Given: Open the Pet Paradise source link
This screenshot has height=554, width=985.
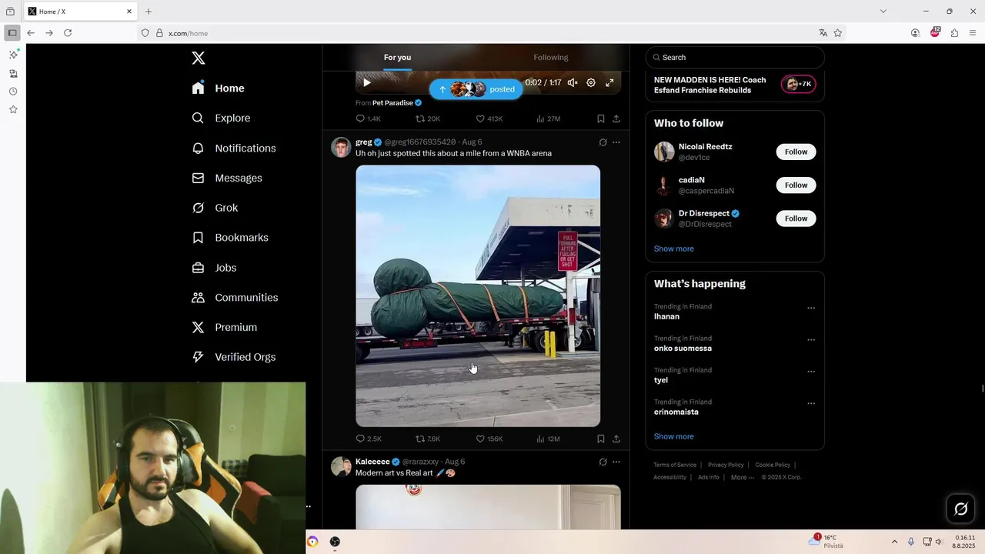Looking at the screenshot, I should click(397, 103).
